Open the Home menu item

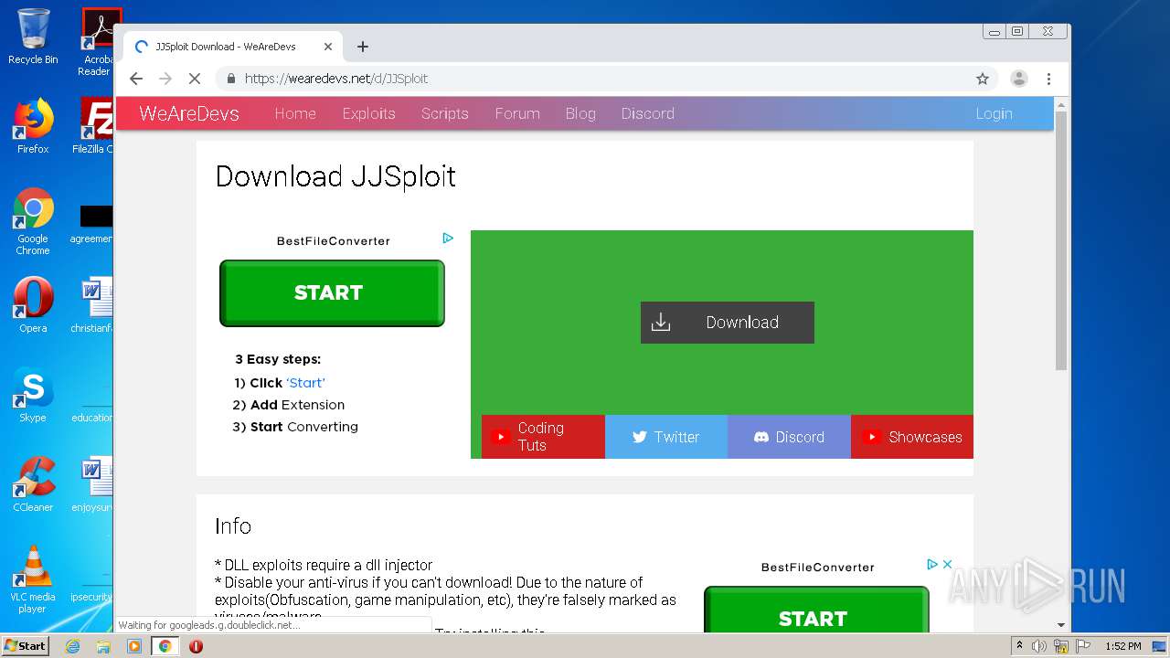click(295, 113)
